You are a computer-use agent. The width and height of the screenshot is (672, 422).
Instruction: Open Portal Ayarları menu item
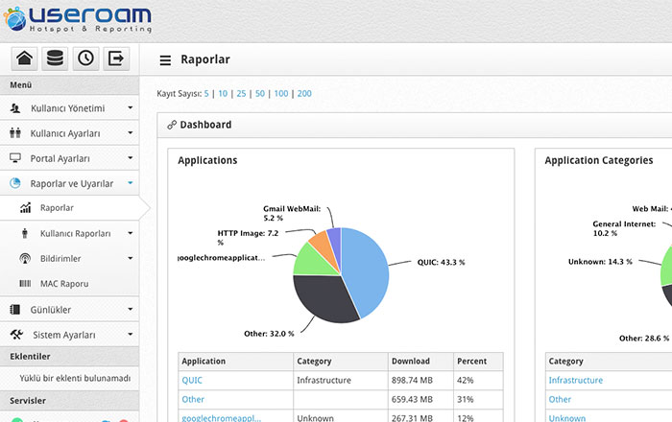[x=69, y=158]
